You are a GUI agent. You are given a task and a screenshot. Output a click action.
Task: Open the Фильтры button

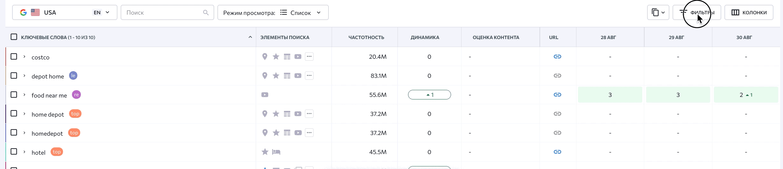point(696,12)
